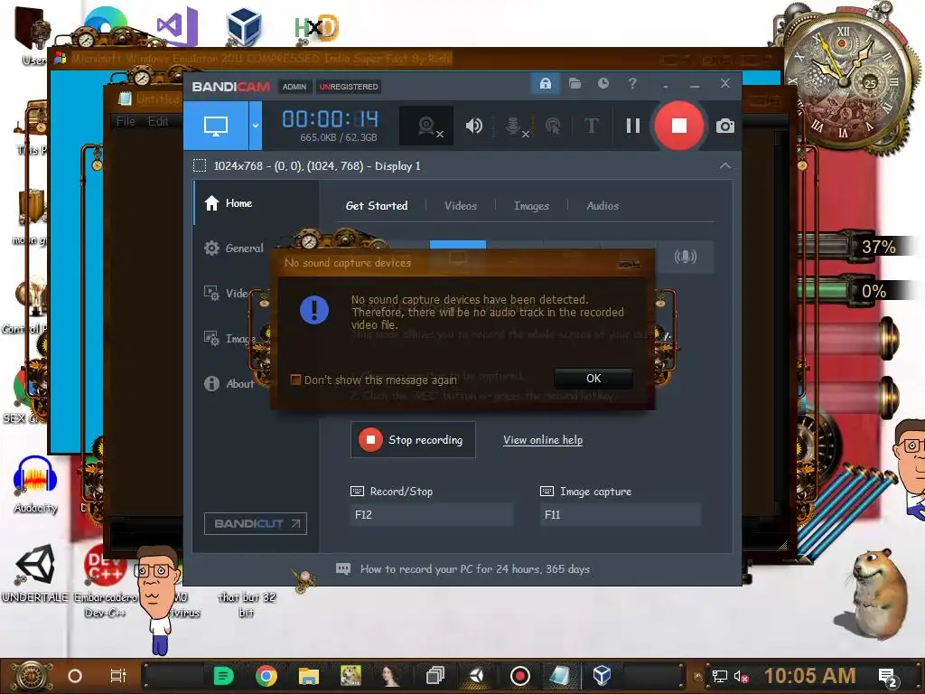Open the green notes app on the taskbar
Screen dimensions: 925x694
223,676
